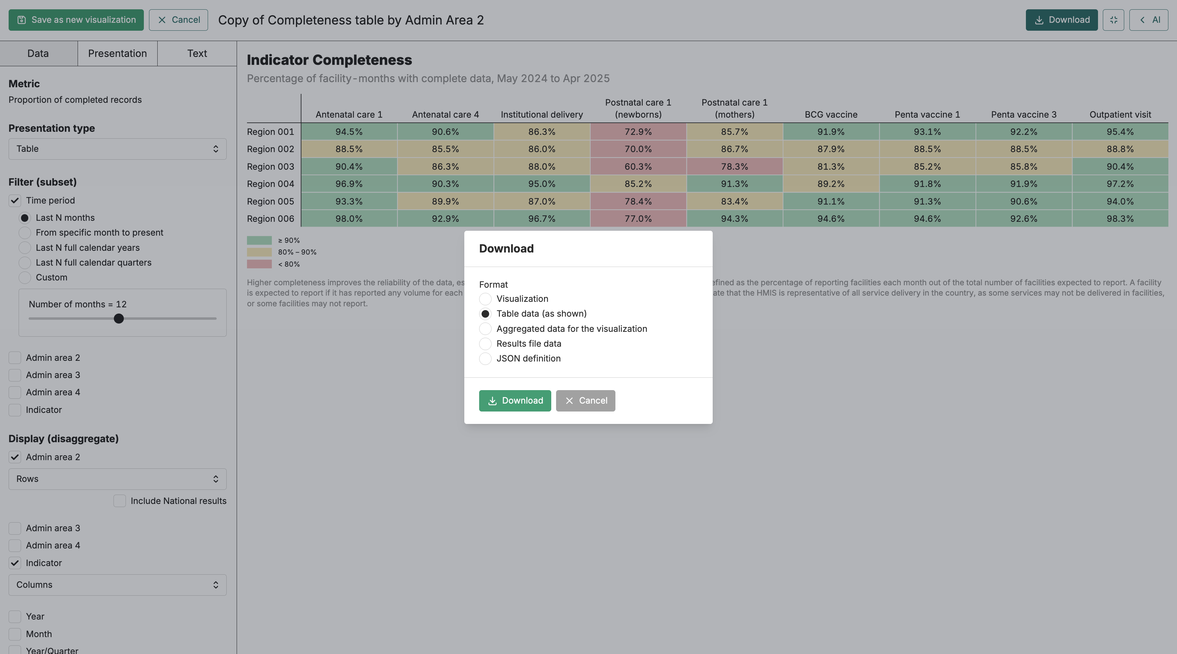The image size is (1177, 654).
Task: Switch to the Presentation tab
Action: click(x=117, y=53)
